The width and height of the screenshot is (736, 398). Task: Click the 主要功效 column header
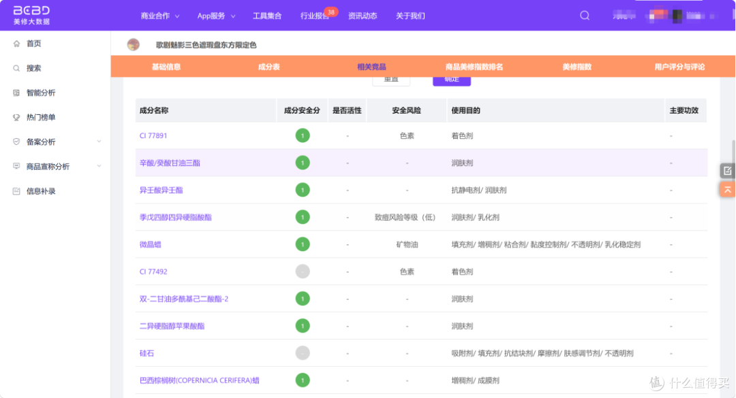(684, 111)
